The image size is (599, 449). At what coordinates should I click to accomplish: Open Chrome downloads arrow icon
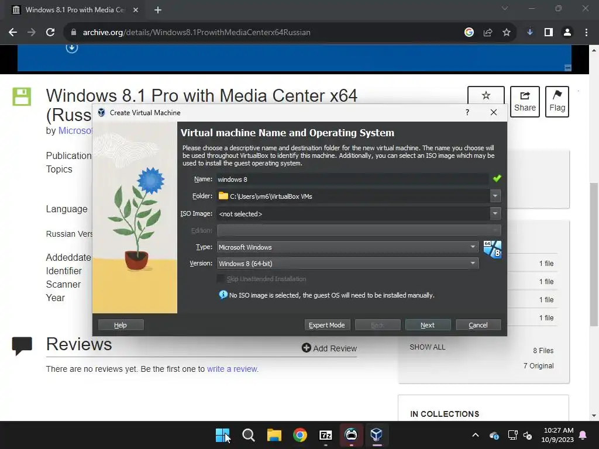(530, 33)
